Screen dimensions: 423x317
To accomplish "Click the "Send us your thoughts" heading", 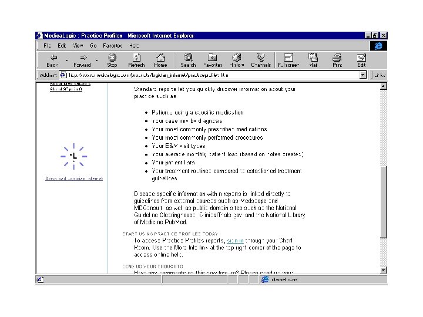I will (x=153, y=267).
